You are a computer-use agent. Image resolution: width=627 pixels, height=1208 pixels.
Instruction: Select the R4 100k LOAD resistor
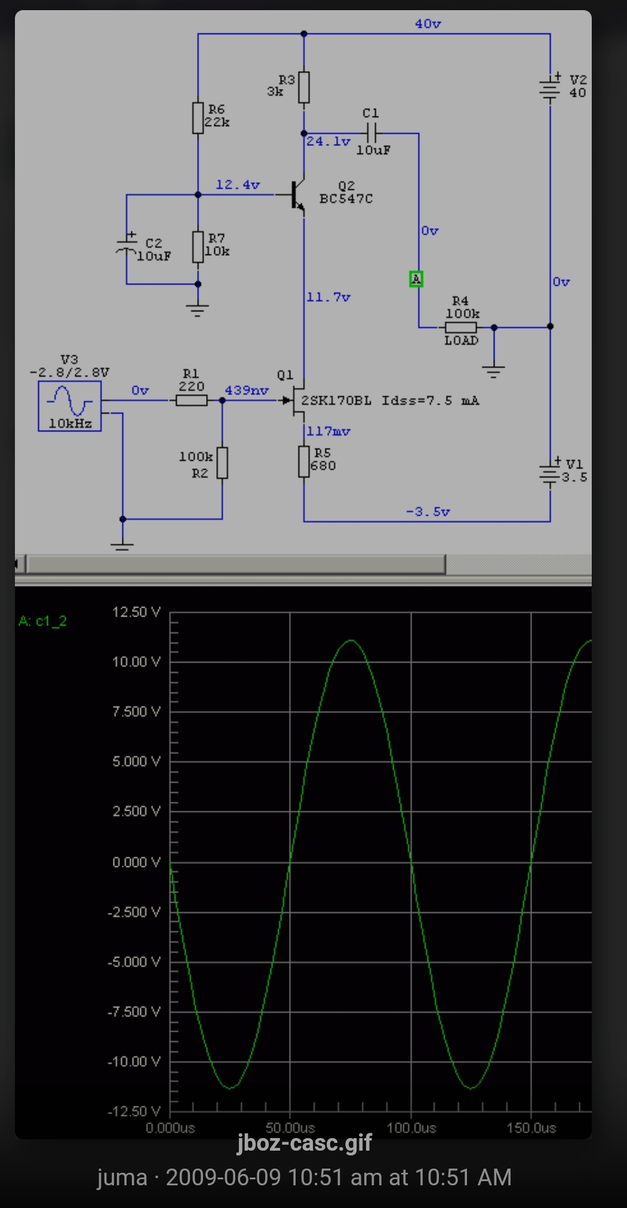(x=461, y=327)
